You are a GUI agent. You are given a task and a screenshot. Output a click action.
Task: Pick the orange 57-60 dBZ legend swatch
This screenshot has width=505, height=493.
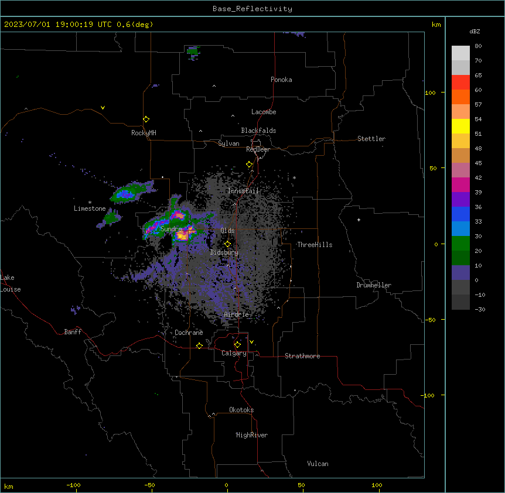point(460,97)
